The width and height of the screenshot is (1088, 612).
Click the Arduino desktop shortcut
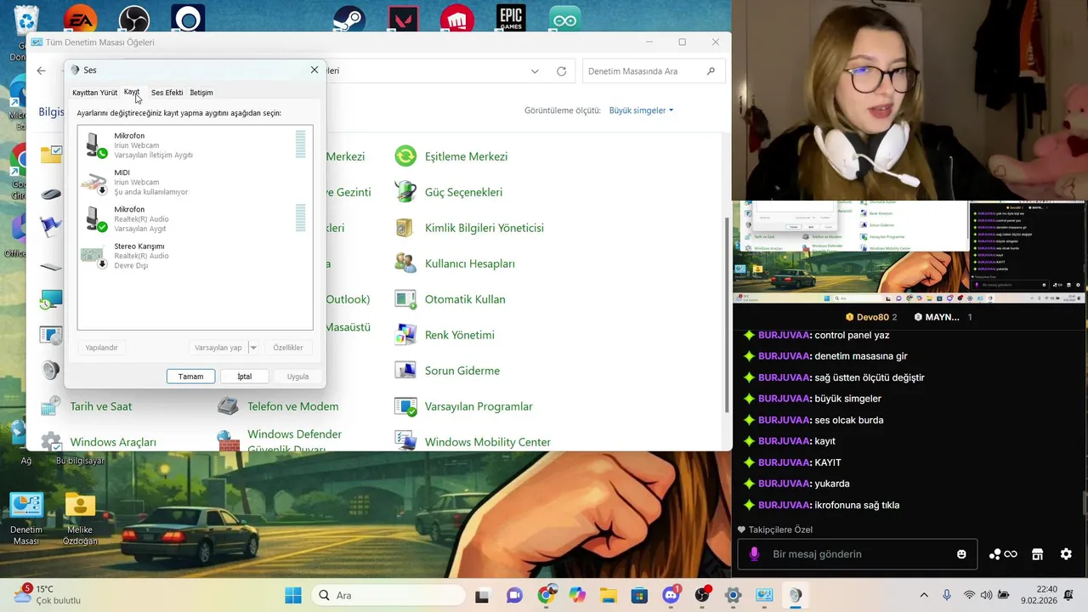(x=564, y=19)
